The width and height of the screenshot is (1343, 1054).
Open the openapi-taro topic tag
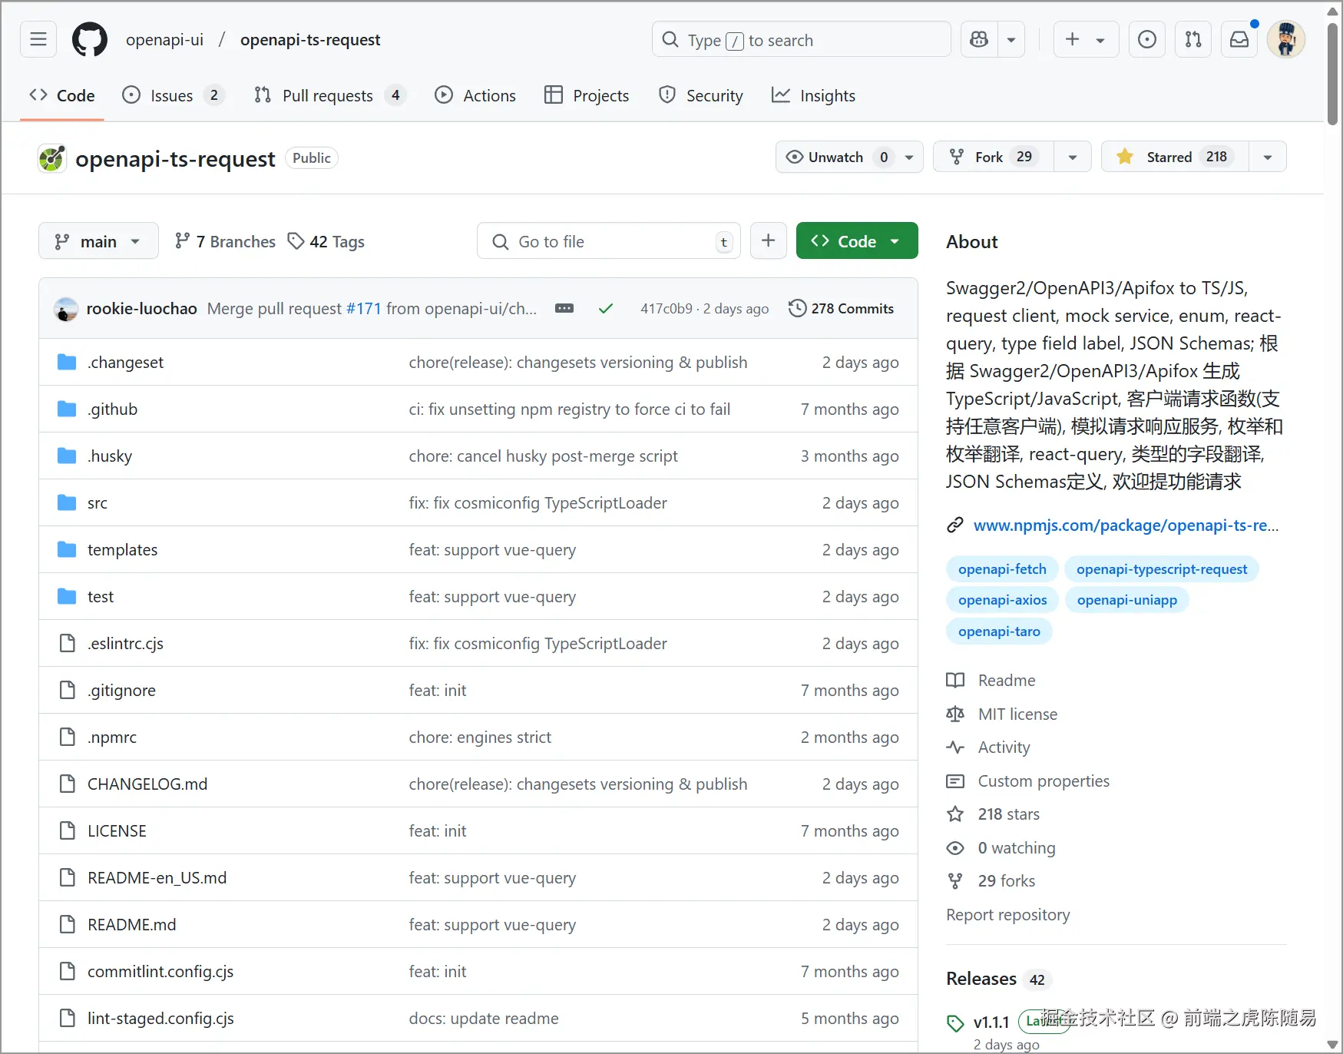coord(999,631)
